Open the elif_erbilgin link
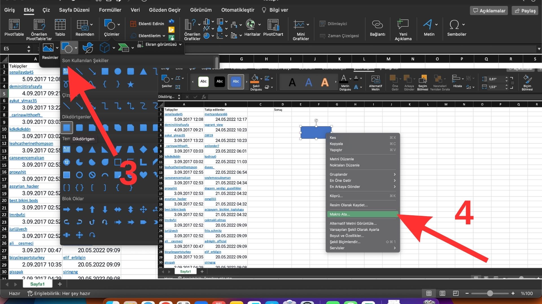This screenshot has width=542, height=304. coord(74,258)
